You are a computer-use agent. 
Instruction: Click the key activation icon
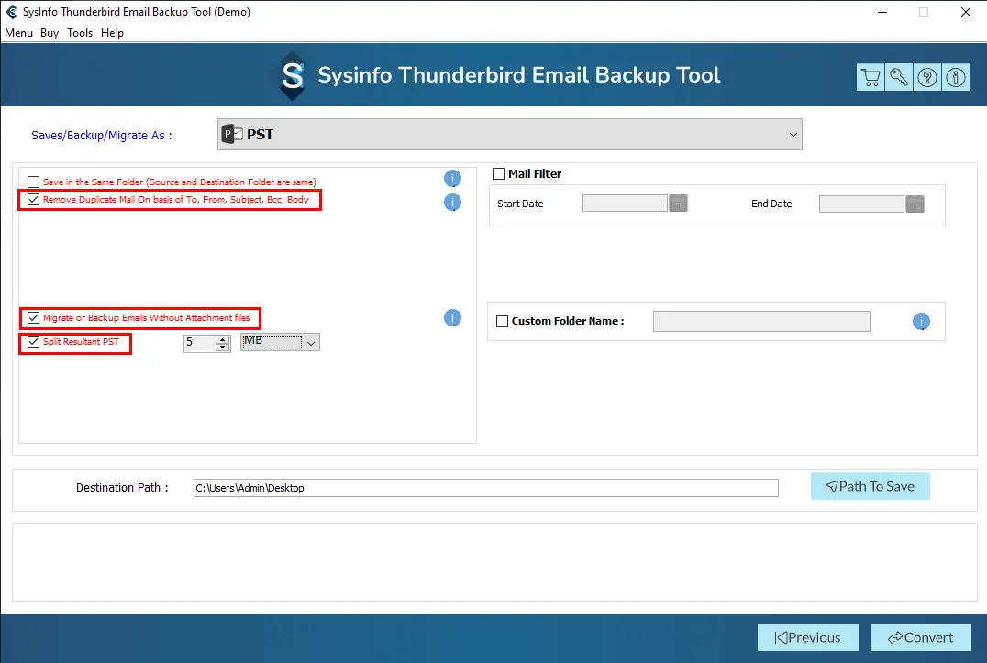click(898, 77)
